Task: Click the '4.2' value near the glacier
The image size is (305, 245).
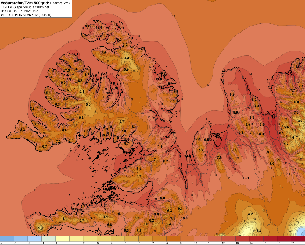Action: pyautogui.click(x=250, y=214)
